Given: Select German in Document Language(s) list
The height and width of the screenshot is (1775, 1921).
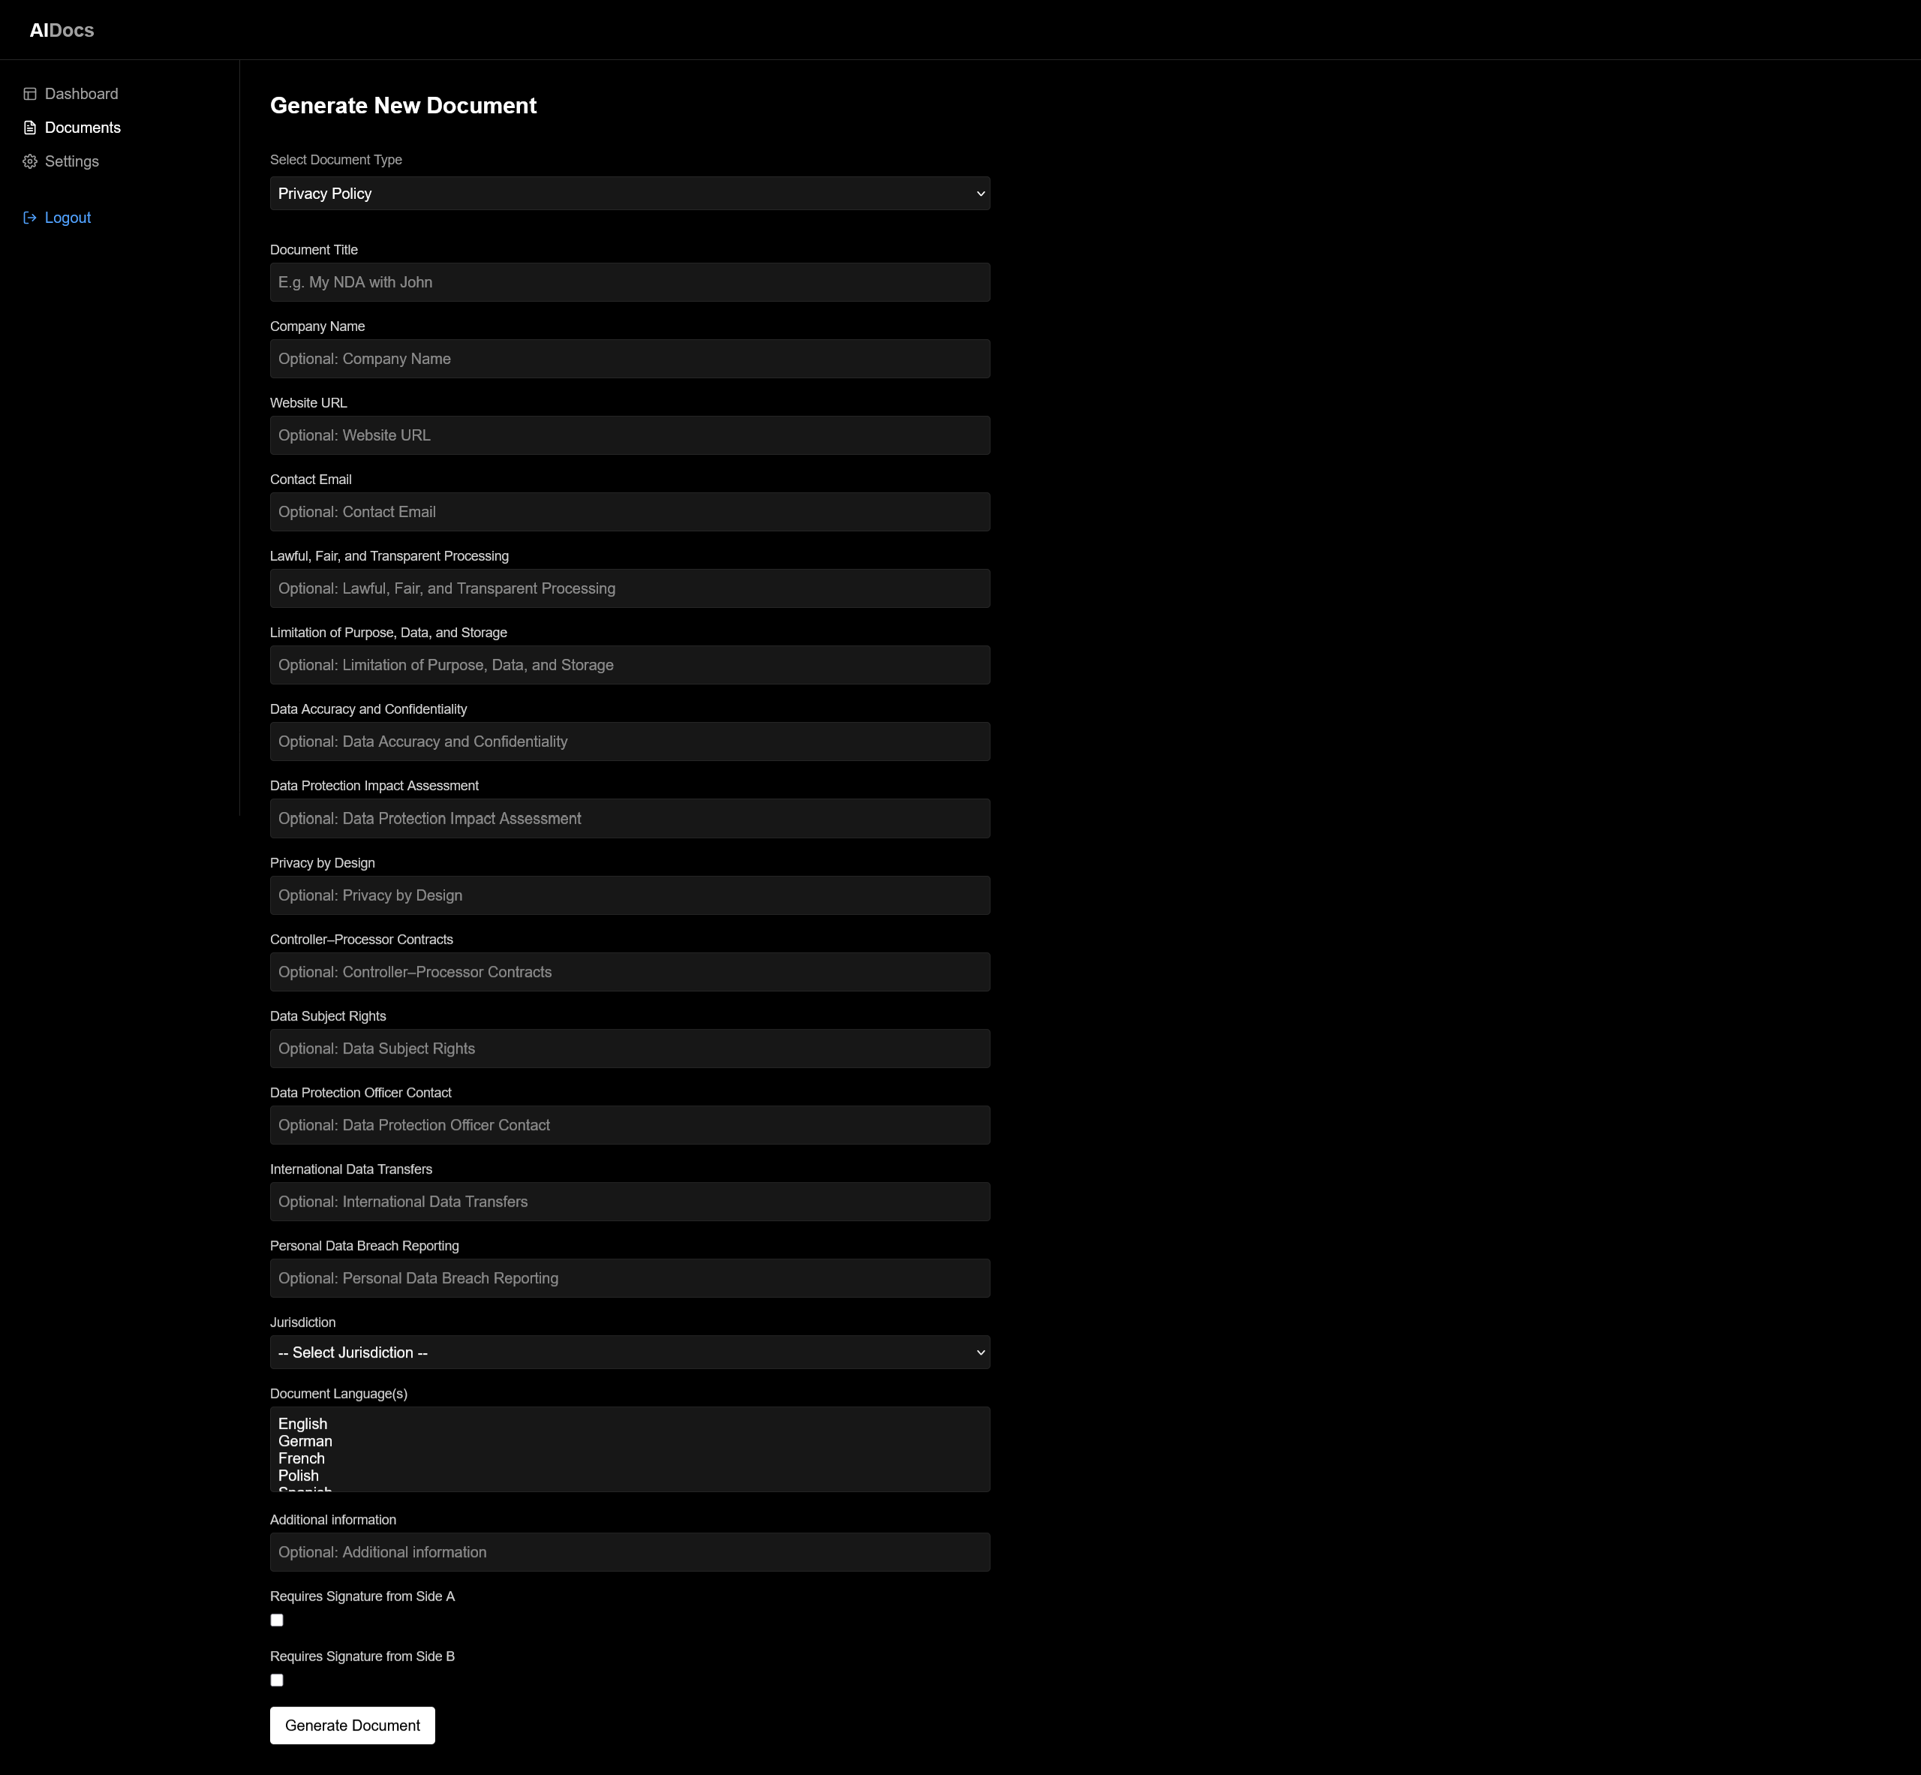Looking at the screenshot, I should 305,1441.
